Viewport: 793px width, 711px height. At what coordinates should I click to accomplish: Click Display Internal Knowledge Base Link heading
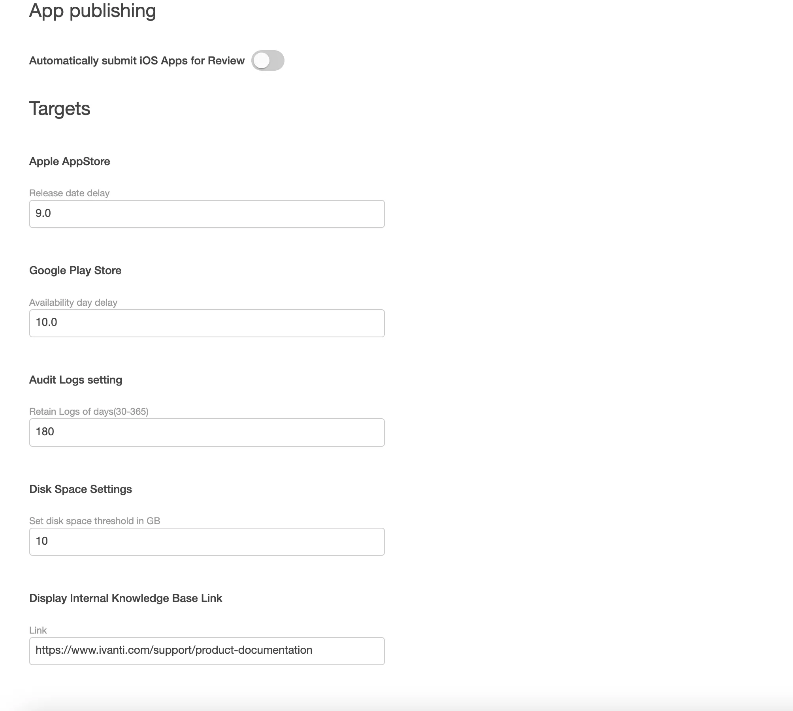tap(126, 598)
